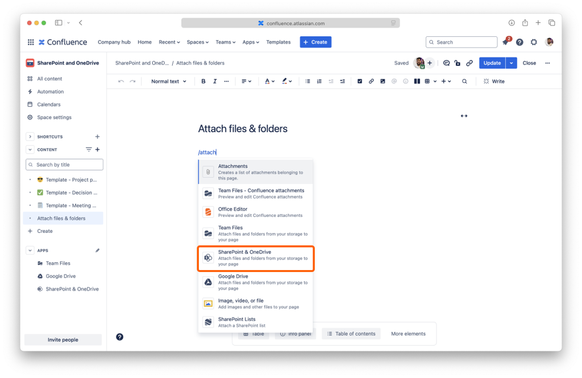582x378 pixels.
Task: Insert a link using the toolbar link icon
Action: pyautogui.click(x=371, y=82)
